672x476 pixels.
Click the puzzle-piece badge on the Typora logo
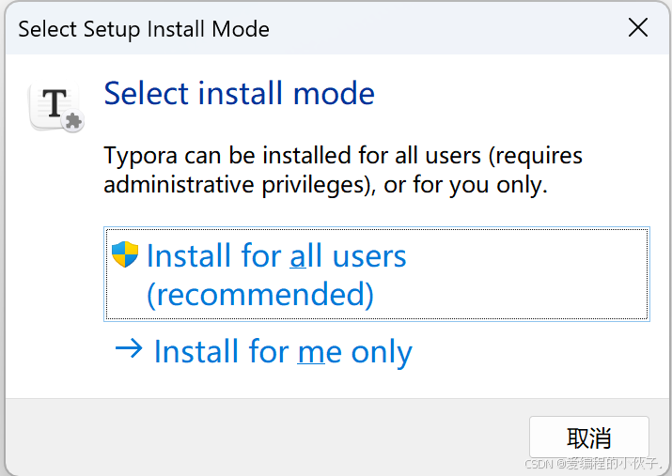(x=74, y=121)
